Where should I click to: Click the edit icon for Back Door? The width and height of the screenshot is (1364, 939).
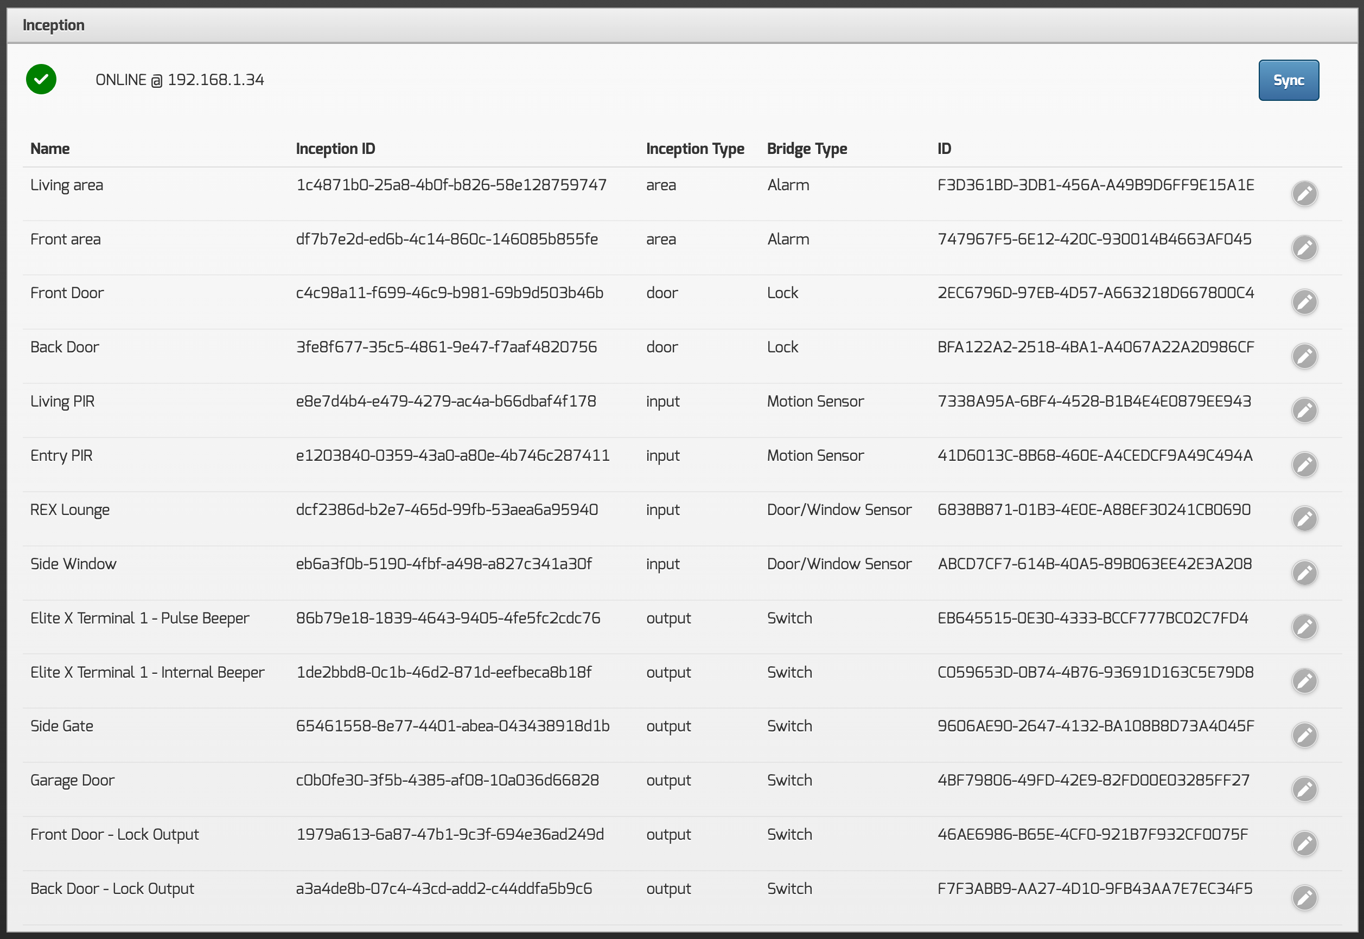(1304, 356)
